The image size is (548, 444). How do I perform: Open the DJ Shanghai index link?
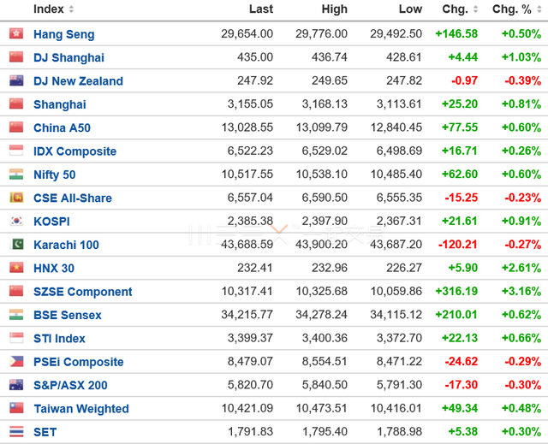point(68,57)
